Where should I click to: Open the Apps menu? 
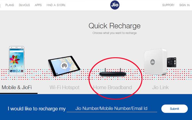coord(38,5)
